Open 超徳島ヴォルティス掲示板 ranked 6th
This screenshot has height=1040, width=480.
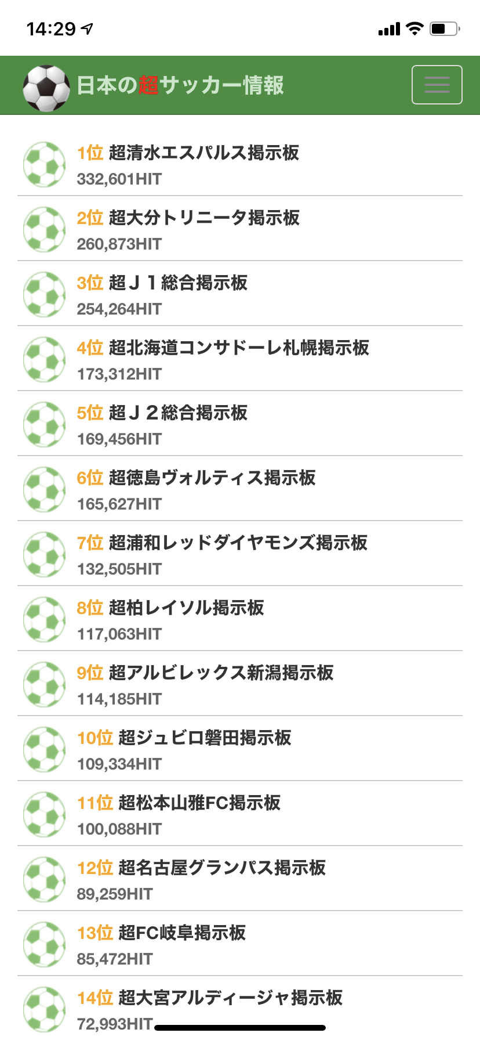pyautogui.click(x=212, y=478)
